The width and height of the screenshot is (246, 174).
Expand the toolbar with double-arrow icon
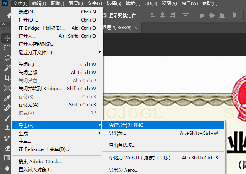(x=3, y=24)
